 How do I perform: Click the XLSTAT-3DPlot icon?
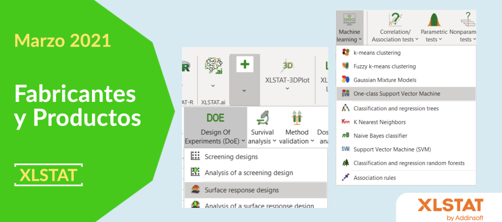point(288,66)
